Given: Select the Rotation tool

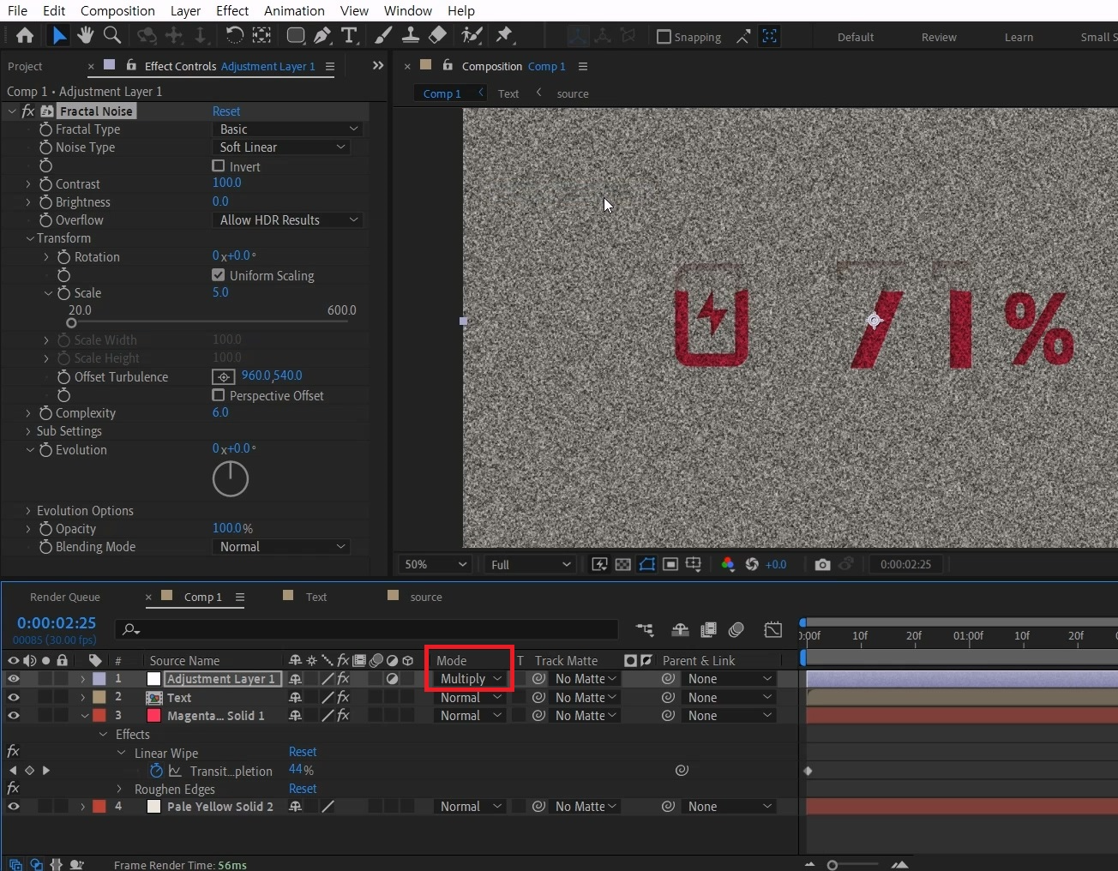Looking at the screenshot, I should (234, 35).
